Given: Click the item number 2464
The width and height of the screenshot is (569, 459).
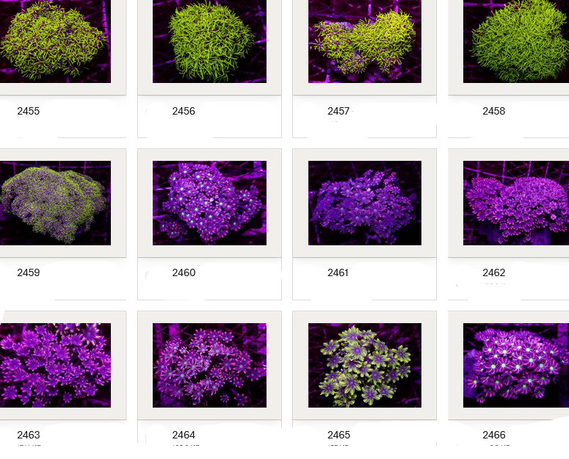Looking at the screenshot, I should [184, 435].
